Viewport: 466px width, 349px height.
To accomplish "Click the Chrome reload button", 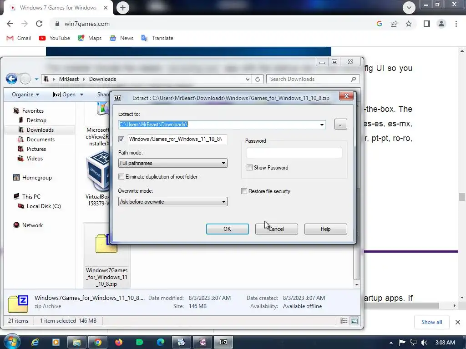I will coord(39,24).
